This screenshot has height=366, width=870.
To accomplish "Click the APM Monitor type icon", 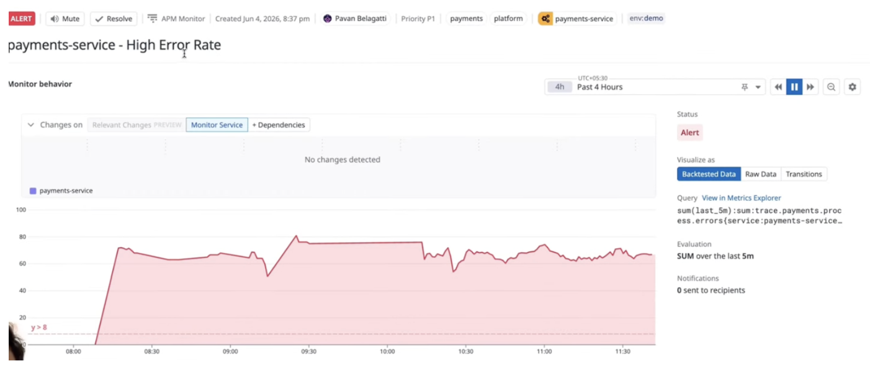I will point(153,19).
